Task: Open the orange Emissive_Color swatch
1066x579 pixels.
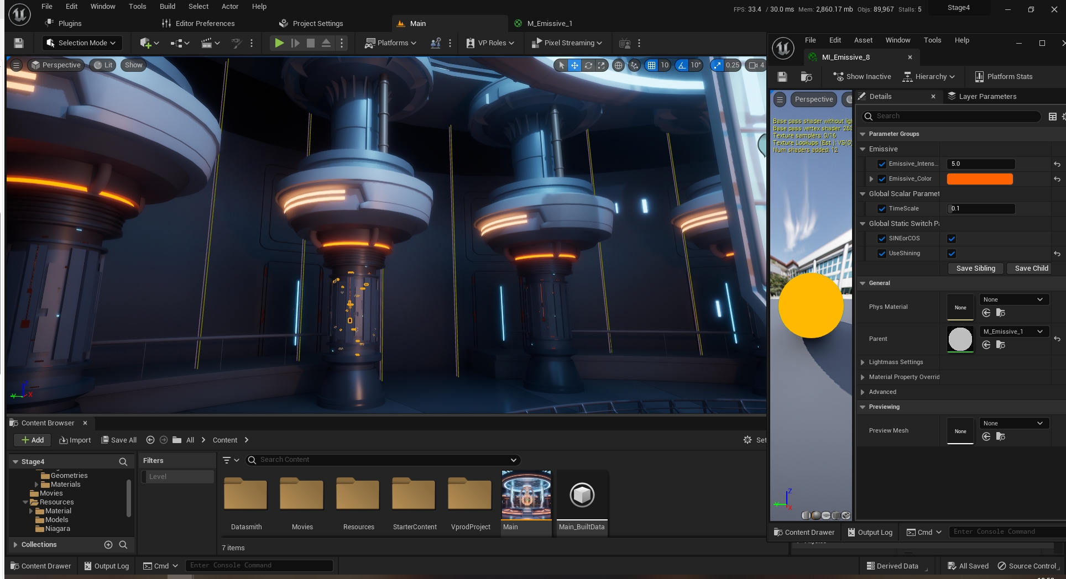Action: click(x=979, y=179)
